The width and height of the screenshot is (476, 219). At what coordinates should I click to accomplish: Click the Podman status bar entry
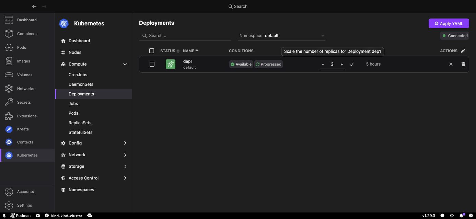click(x=21, y=216)
